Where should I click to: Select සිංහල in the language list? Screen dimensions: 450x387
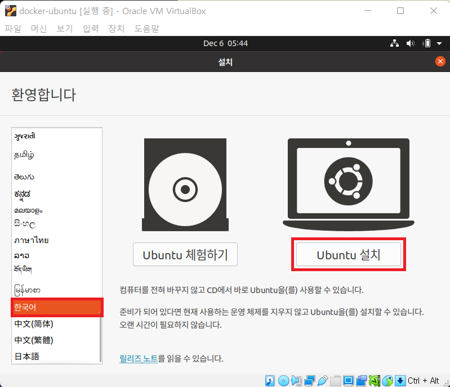click(x=56, y=224)
